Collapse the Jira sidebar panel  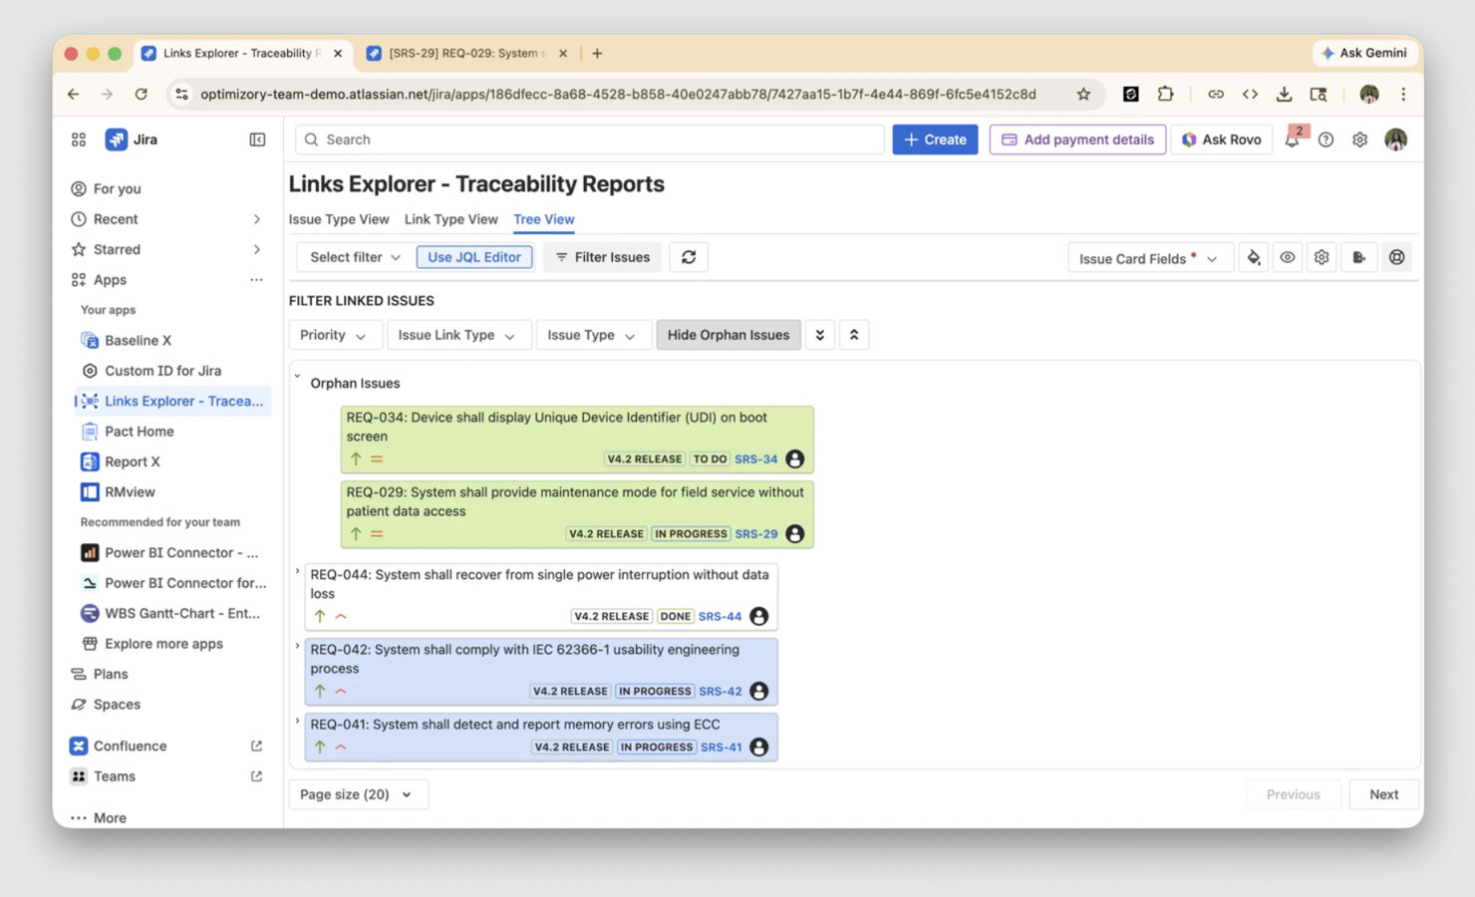[257, 140]
